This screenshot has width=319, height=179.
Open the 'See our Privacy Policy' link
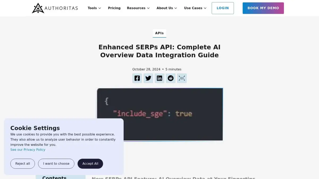[x=28, y=150]
